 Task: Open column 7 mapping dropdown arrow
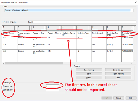[x=105, y=28]
